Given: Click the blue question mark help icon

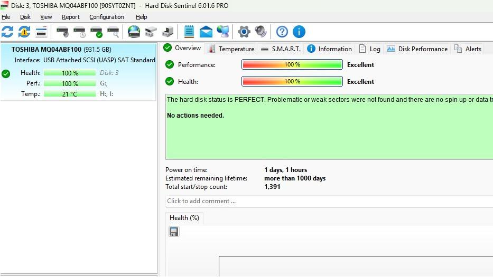Looking at the screenshot, I should [x=282, y=32].
